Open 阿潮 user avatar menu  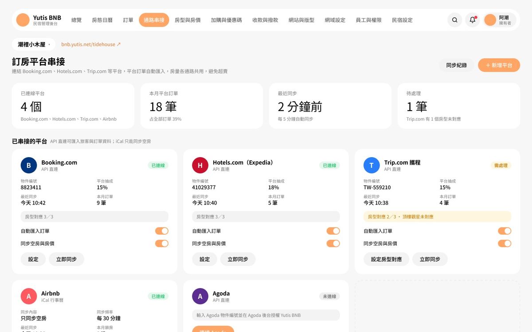[x=500, y=20]
